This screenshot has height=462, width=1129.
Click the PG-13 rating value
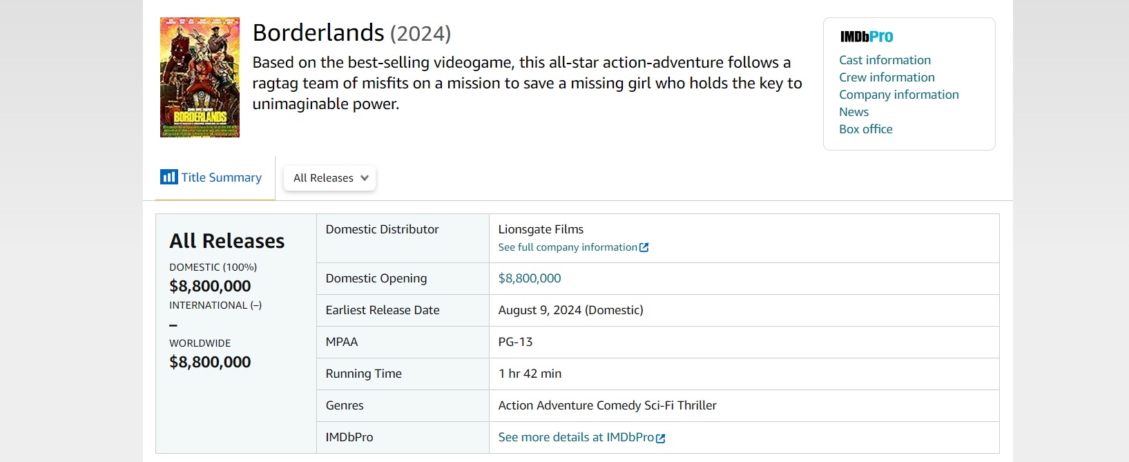point(515,342)
